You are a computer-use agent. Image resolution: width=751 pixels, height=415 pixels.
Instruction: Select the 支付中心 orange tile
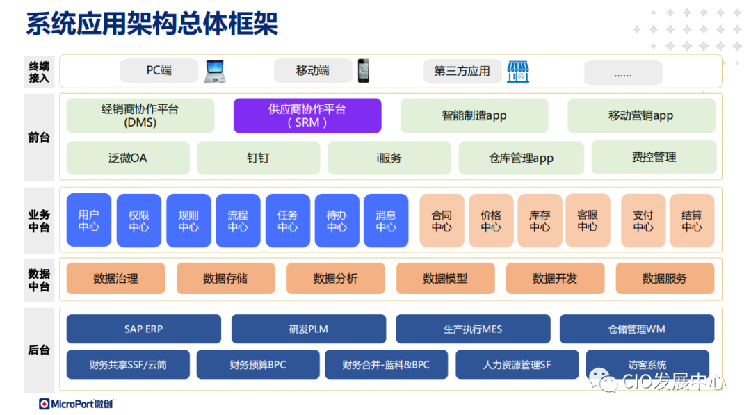[643, 220]
